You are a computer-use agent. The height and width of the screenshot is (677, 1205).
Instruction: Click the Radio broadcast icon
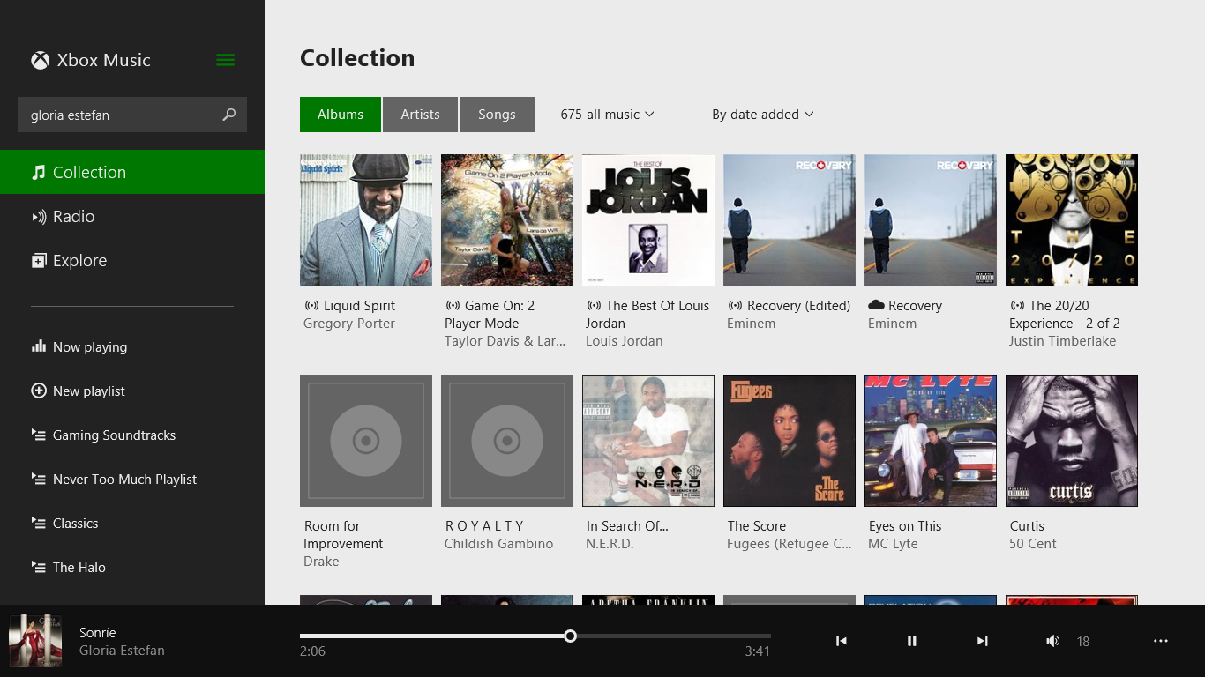(38, 216)
